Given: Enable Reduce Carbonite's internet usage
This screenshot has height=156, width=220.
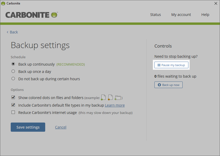Looking at the screenshot, I should (x=13, y=113).
